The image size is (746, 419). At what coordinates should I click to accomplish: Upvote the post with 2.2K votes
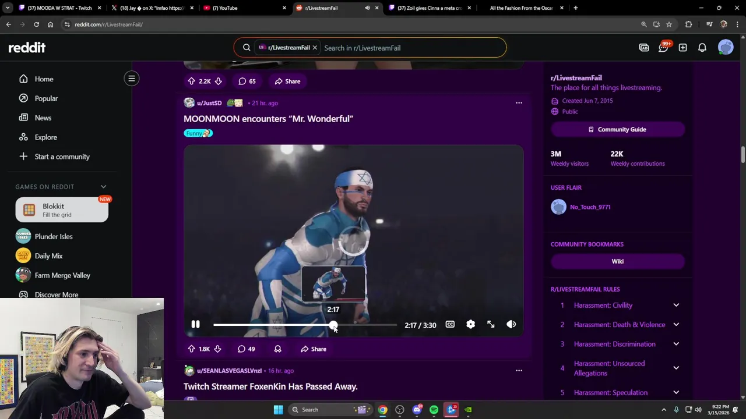click(x=191, y=81)
